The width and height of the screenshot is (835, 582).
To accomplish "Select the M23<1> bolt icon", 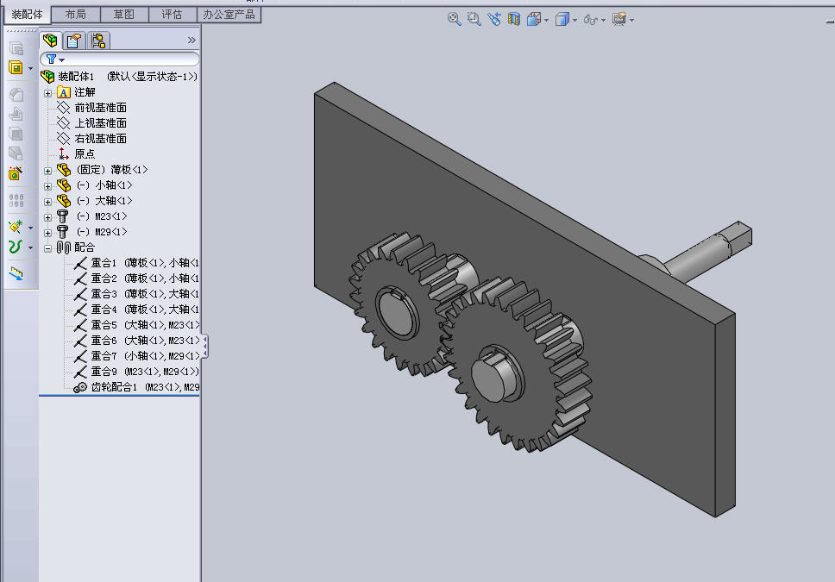I will [x=62, y=216].
